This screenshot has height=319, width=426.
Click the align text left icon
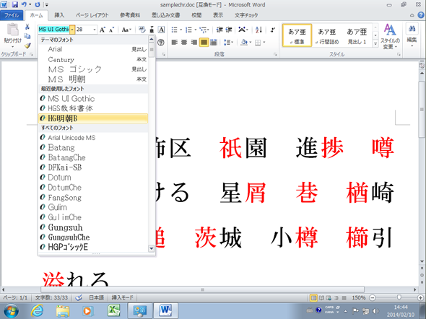[x=175, y=43]
